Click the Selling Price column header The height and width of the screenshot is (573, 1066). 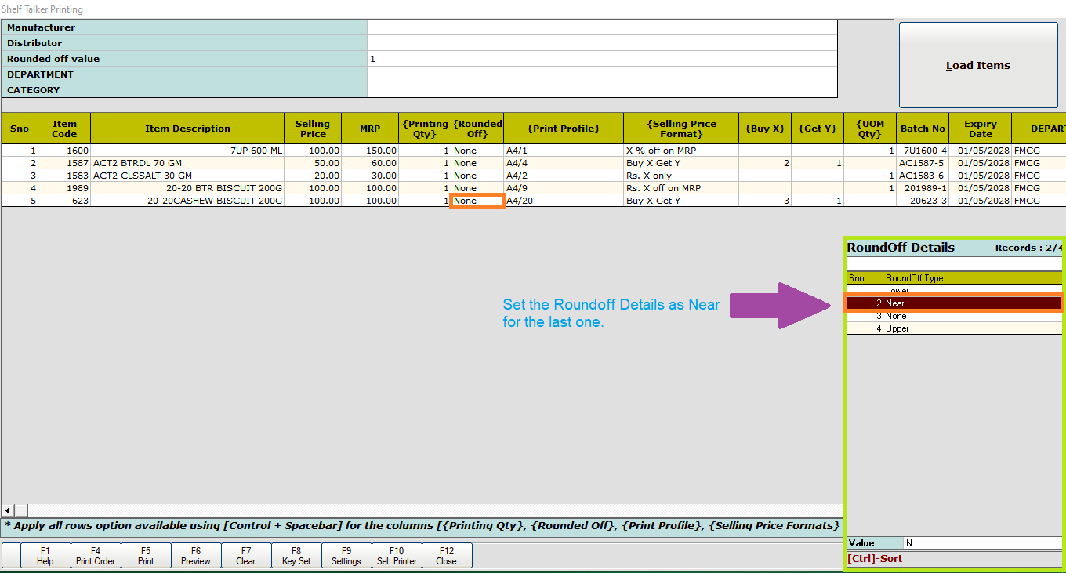[313, 129]
